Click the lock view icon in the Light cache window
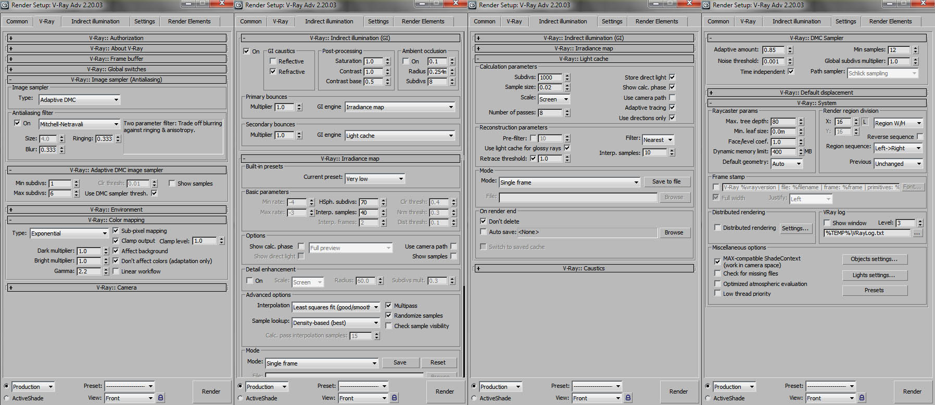935x405 pixels. click(x=628, y=398)
